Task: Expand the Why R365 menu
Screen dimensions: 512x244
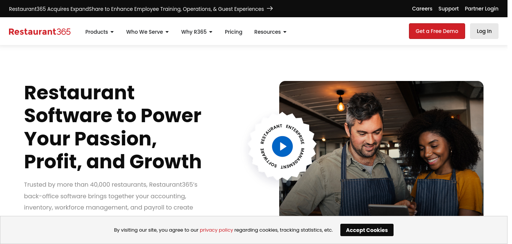Action: (x=197, y=32)
